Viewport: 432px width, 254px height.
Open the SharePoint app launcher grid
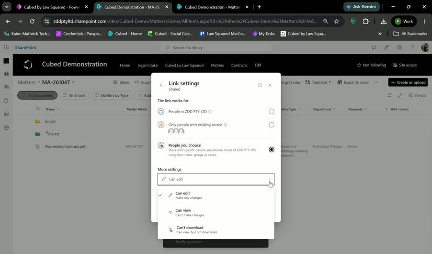[6, 47]
